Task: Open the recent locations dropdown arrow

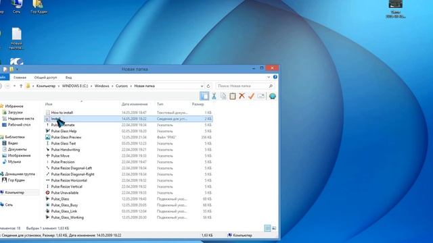Action: [15, 86]
